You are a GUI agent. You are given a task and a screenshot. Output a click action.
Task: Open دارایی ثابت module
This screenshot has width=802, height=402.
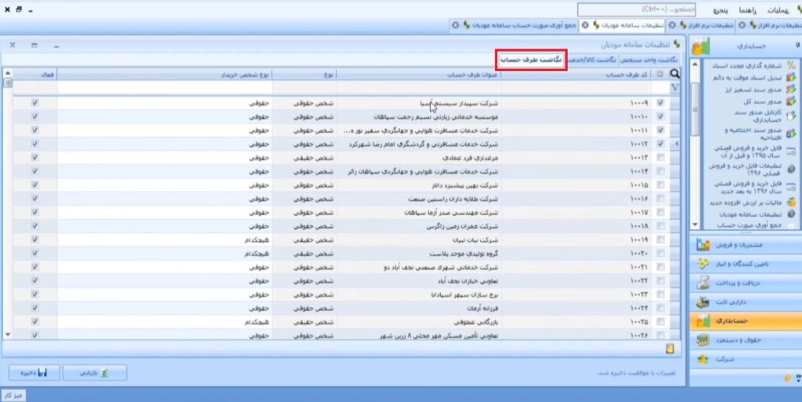click(x=744, y=303)
